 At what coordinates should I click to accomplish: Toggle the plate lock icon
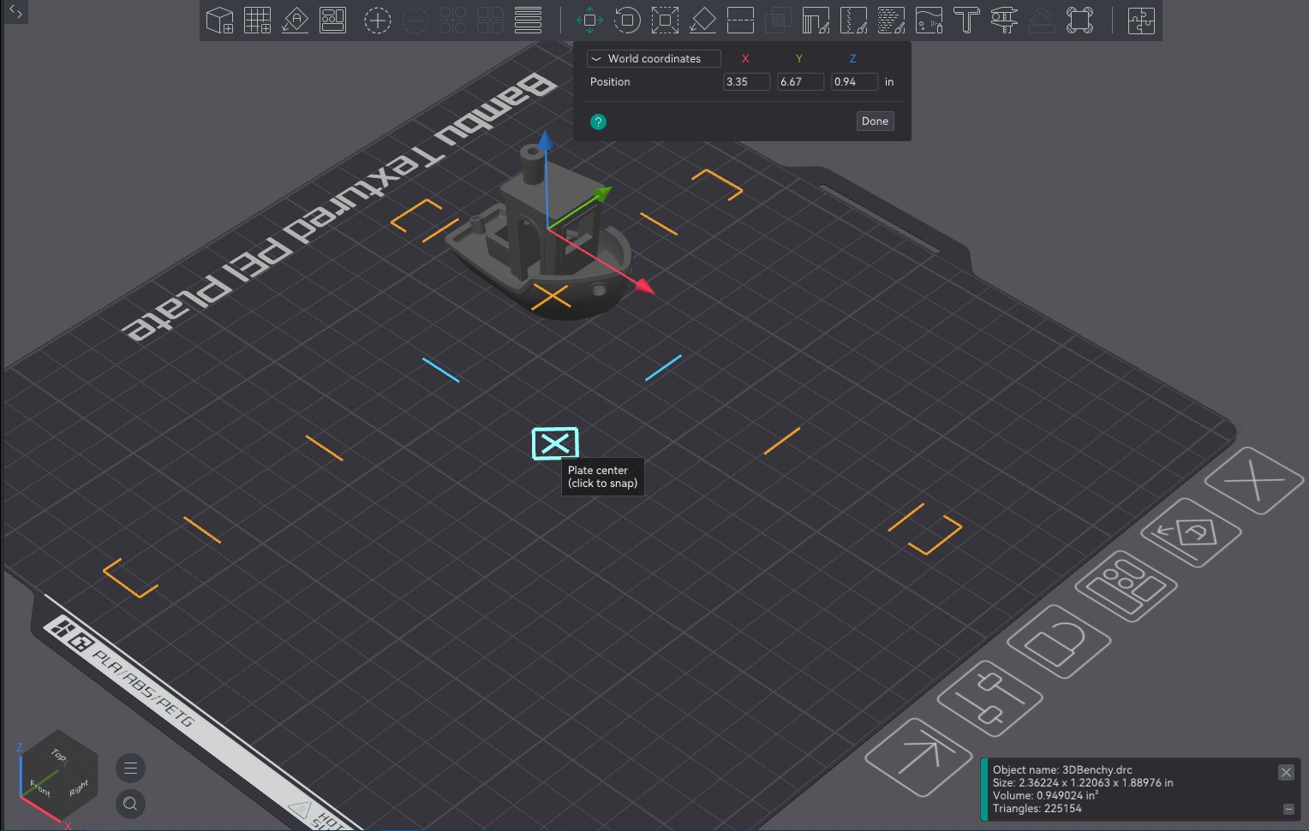(x=1058, y=642)
